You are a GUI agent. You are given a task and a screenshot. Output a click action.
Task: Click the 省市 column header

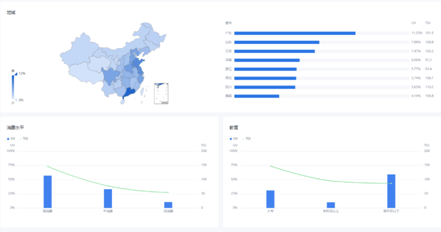[228, 23]
